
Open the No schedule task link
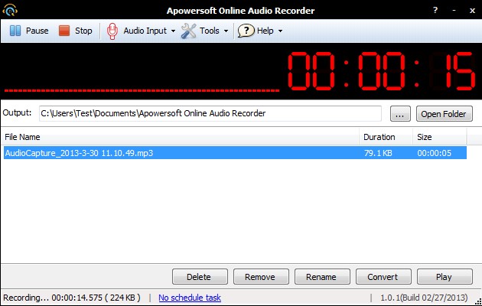click(x=190, y=298)
